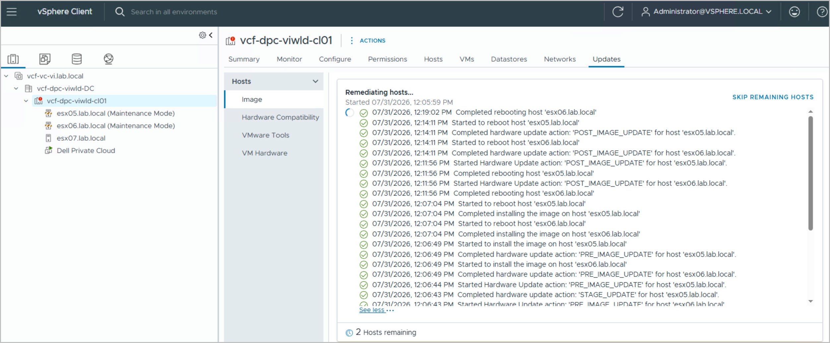Open the Monitor tab

[x=289, y=59]
